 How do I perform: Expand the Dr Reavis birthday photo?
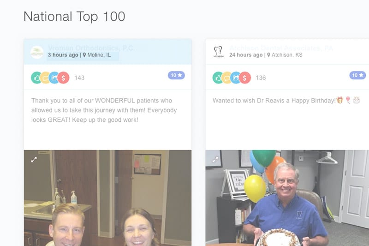pos(215,160)
